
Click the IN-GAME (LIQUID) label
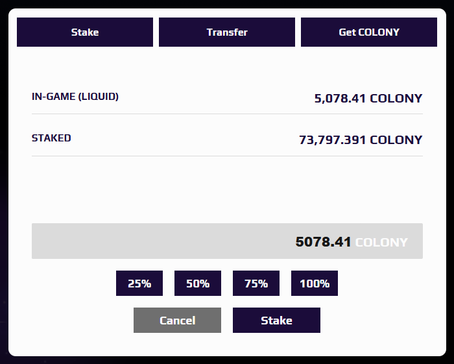(75, 97)
